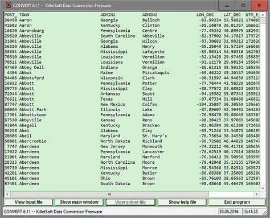
Task: Select New Mexico in the Abbott row
Action: (x=113, y=104)
